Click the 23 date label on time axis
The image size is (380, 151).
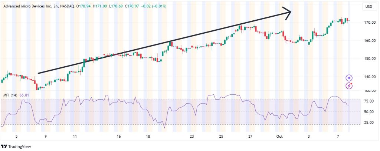click(192, 137)
